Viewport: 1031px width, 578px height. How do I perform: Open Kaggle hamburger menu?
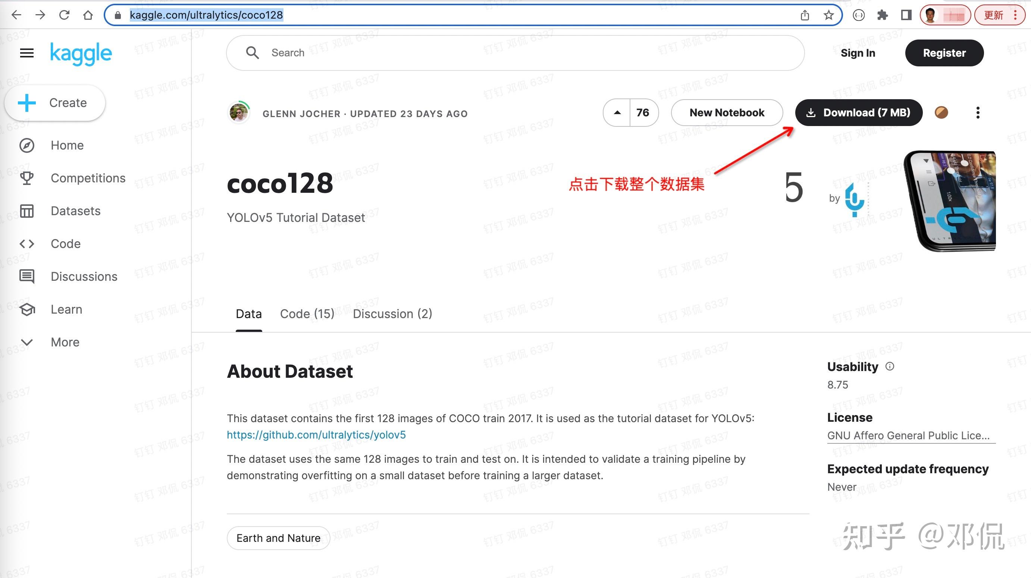[x=27, y=53]
